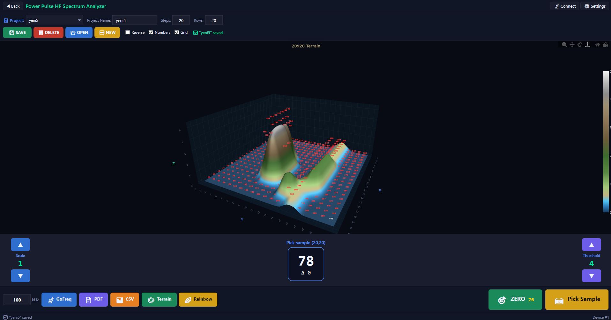Viewport: 611px width, 320px height.
Task: Decrease the Threshold with down arrow
Action: 591,276
